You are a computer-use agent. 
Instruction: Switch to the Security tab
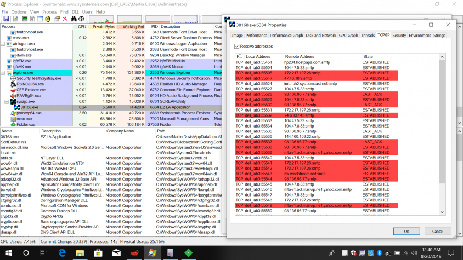(x=399, y=36)
